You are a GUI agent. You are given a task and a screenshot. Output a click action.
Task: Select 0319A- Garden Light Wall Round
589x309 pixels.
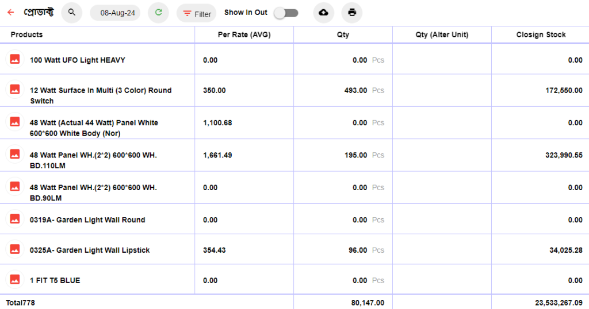(87, 220)
